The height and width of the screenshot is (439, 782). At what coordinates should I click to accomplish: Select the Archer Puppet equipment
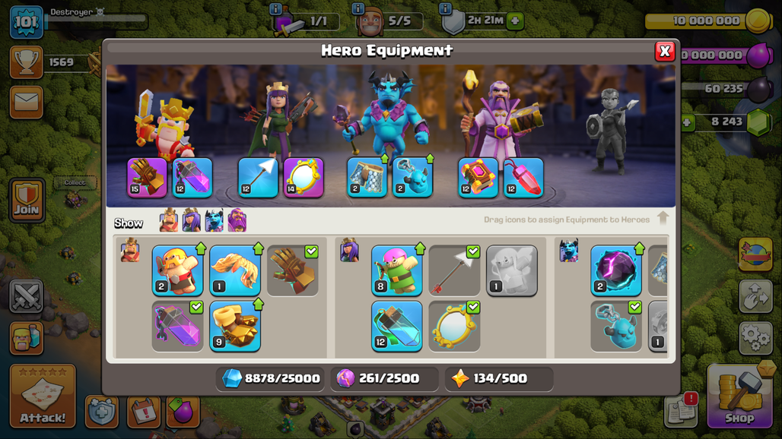click(x=397, y=270)
